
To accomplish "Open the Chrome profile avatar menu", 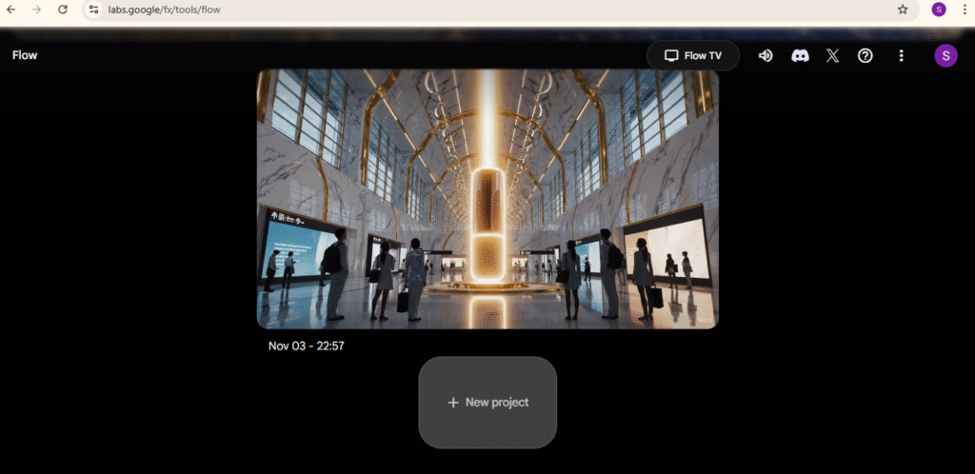I will coord(939,10).
